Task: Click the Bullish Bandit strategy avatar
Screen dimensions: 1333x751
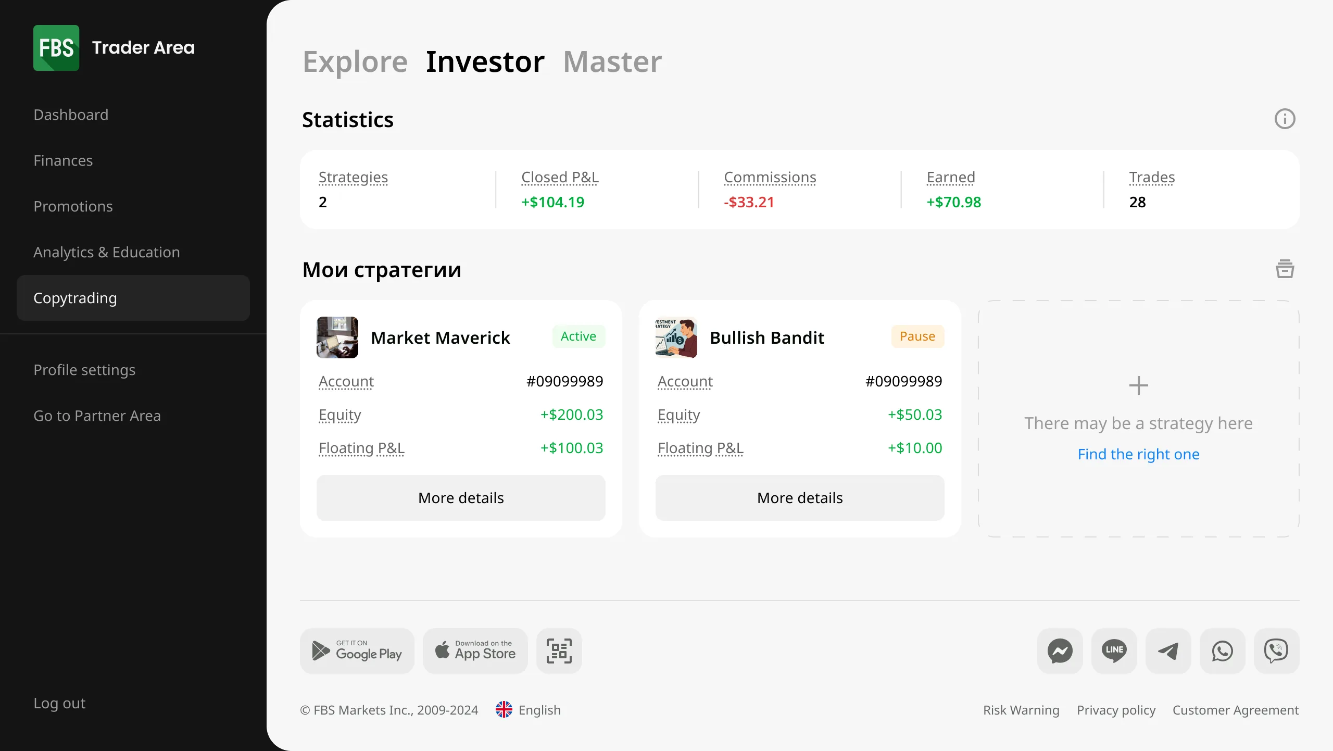Action: pyautogui.click(x=676, y=337)
